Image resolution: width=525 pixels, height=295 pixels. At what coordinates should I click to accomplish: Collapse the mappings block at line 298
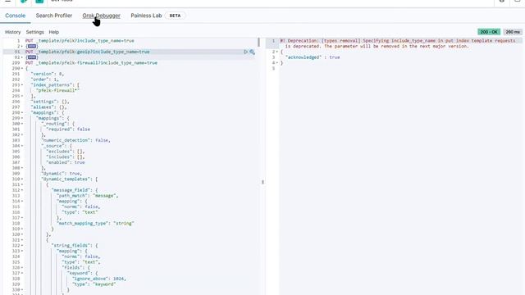pyautogui.click(x=22, y=113)
